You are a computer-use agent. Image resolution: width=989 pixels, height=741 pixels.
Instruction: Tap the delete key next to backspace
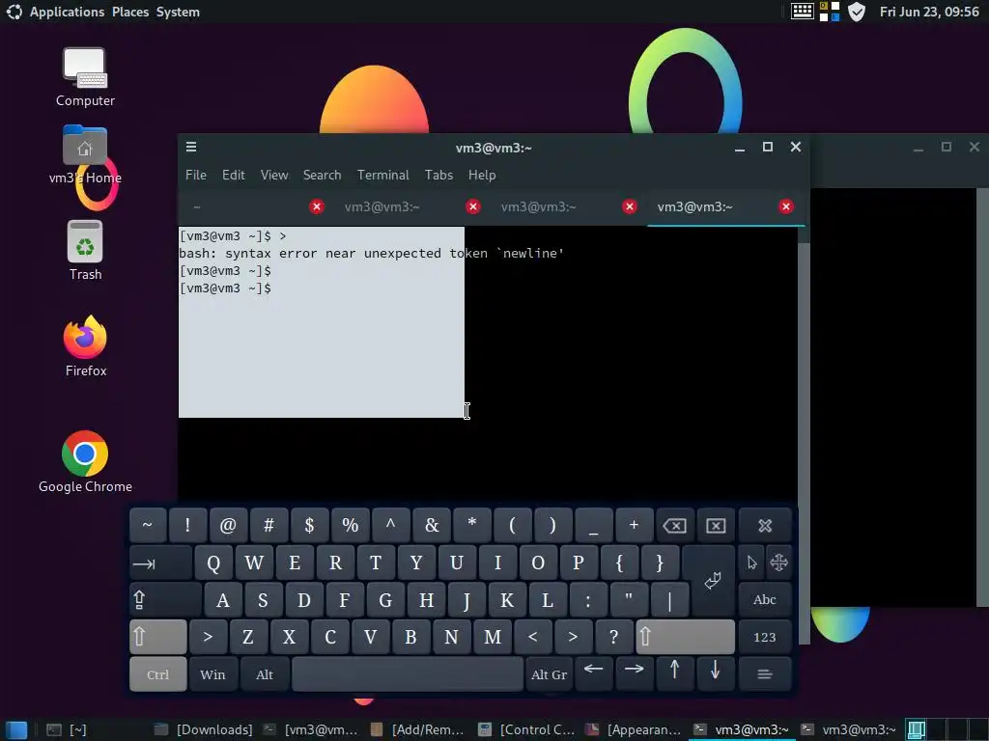click(x=716, y=526)
